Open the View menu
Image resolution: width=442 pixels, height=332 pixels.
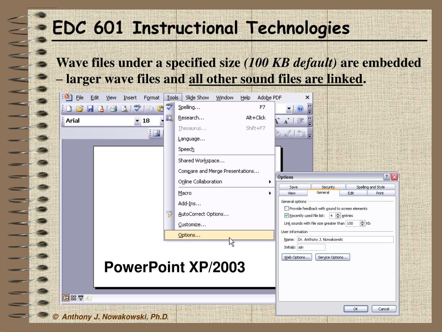[111, 98]
